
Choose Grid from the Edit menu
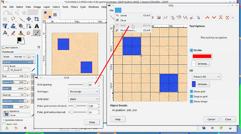133,25
